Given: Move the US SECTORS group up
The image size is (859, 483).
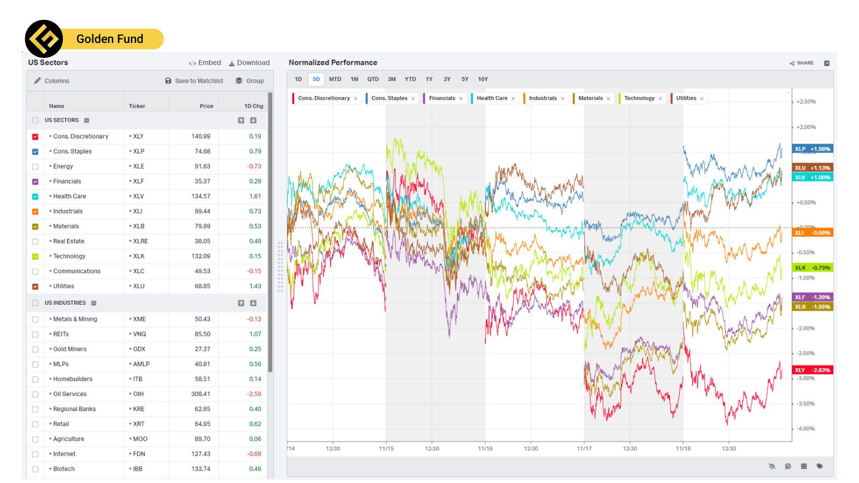Looking at the screenshot, I should click(x=241, y=120).
